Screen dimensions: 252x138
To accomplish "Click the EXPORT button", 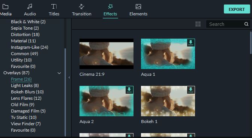I will click(237, 9).
